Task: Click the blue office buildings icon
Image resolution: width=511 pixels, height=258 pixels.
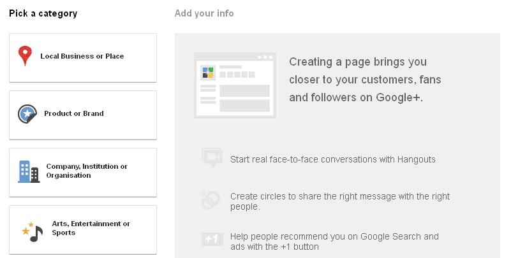Action: (x=29, y=171)
